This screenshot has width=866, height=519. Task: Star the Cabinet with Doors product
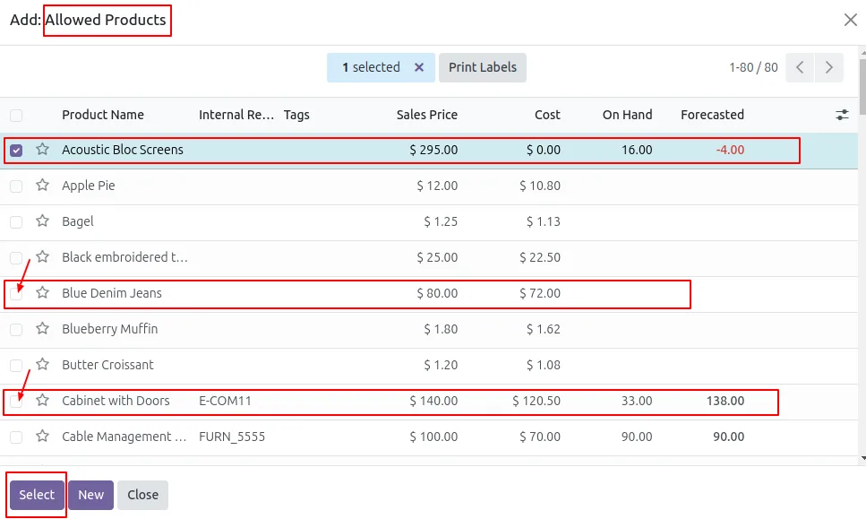pos(42,401)
